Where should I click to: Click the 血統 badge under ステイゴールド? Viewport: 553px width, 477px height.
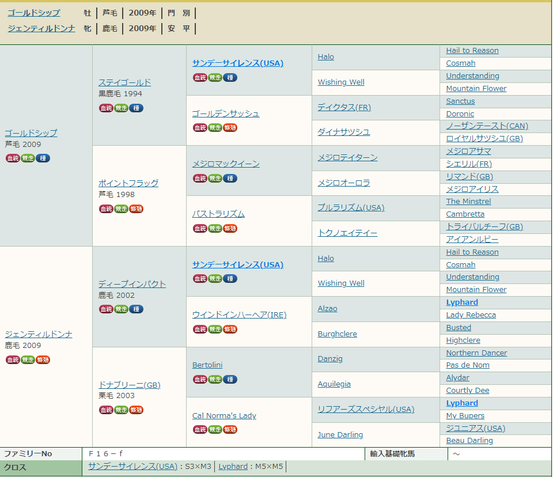click(x=106, y=108)
